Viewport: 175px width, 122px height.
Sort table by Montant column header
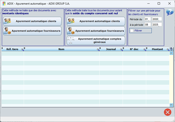(157, 49)
